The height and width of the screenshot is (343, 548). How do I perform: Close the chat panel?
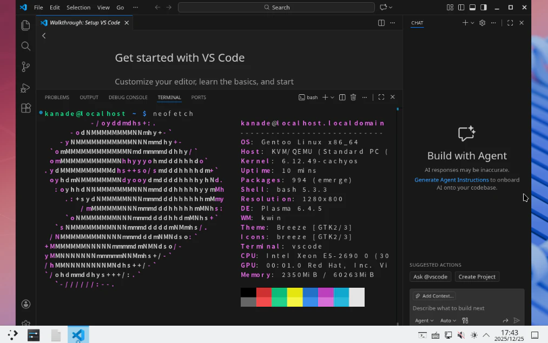click(x=521, y=23)
